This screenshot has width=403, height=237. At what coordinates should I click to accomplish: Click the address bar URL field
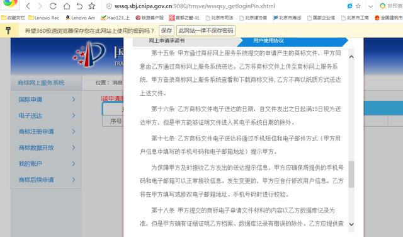[x=195, y=6]
